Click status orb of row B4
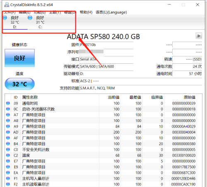The width and height of the screenshot is (207, 187). [x=8, y=144]
